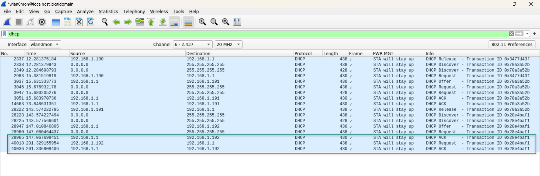Reload the capture file icon
Viewport: 540px width, 176px height.
tap(91, 22)
